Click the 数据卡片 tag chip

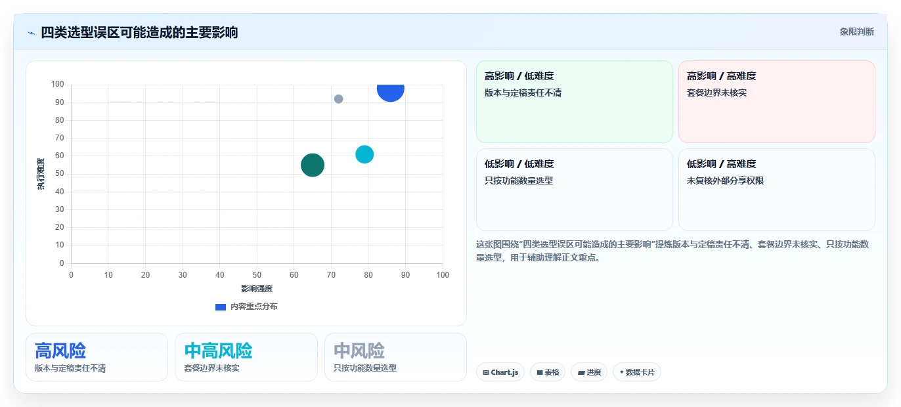pos(637,372)
